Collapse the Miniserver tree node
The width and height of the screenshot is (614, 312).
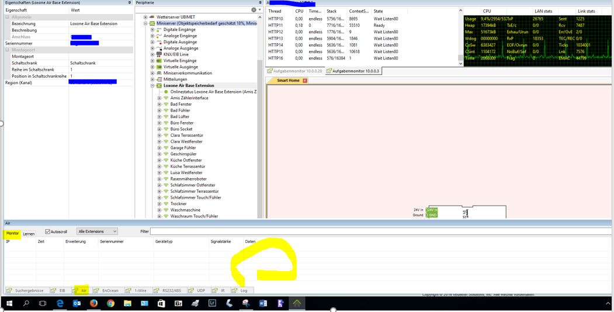coord(145,23)
